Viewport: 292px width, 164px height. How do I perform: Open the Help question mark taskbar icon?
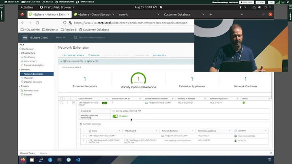coord(50,160)
